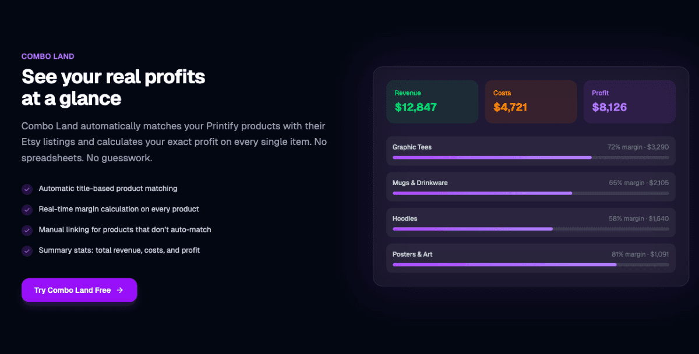Click the Mugs & Drinkware margin progress bar
The image size is (699, 354).
click(x=530, y=193)
